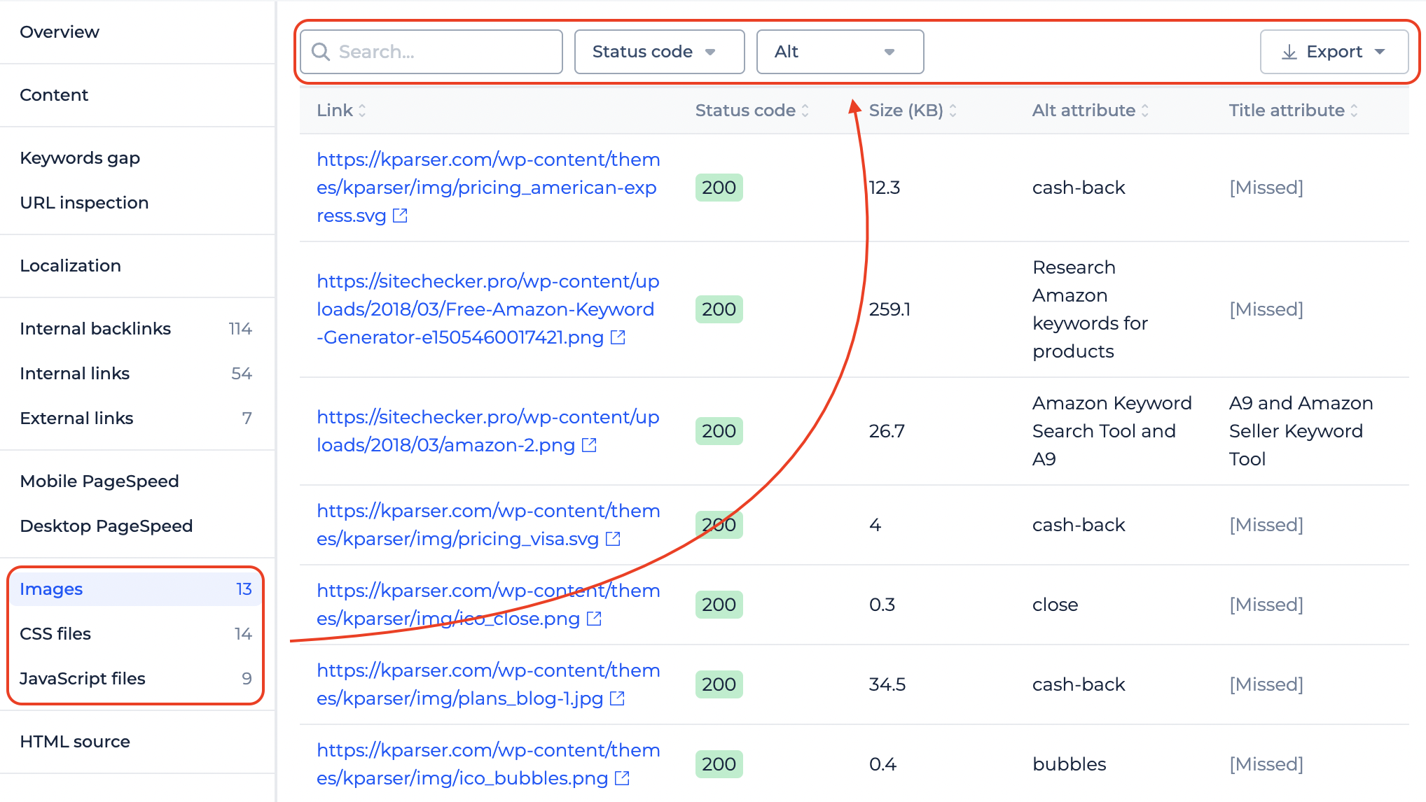Go to Keywords gap
The height and width of the screenshot is (802, 1426).
[x=80, y=158]
